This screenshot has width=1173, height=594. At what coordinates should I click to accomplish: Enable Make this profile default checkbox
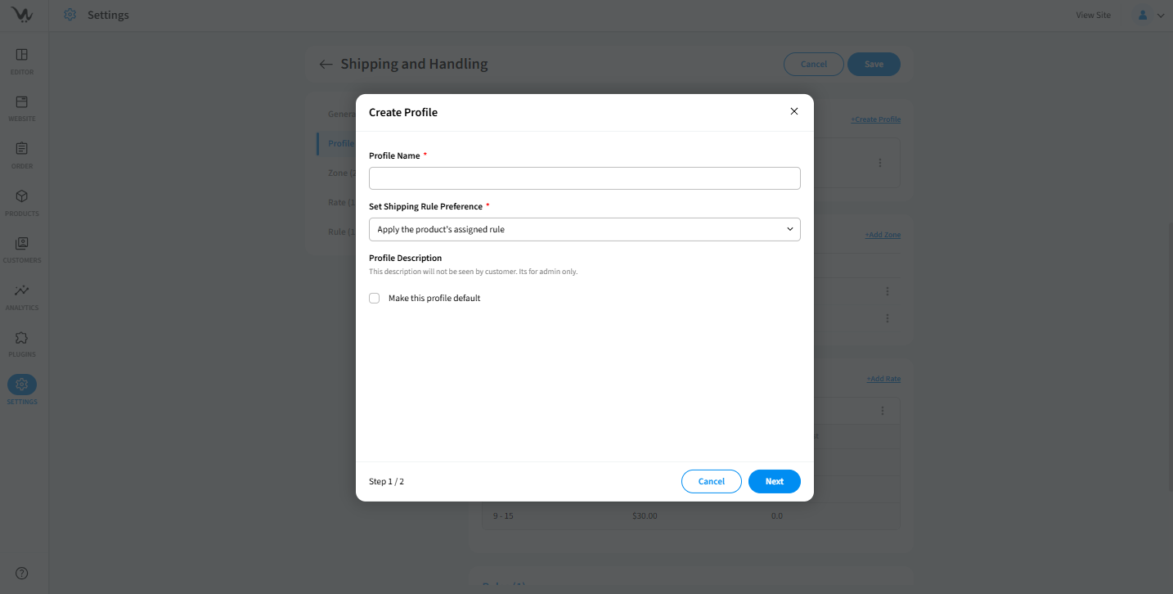[x=375, y=299]
